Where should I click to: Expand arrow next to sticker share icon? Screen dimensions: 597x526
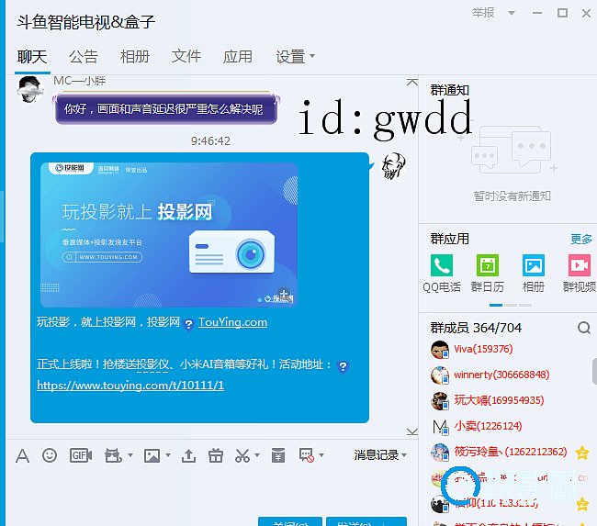pyautogui.click(x=130, y=454)
